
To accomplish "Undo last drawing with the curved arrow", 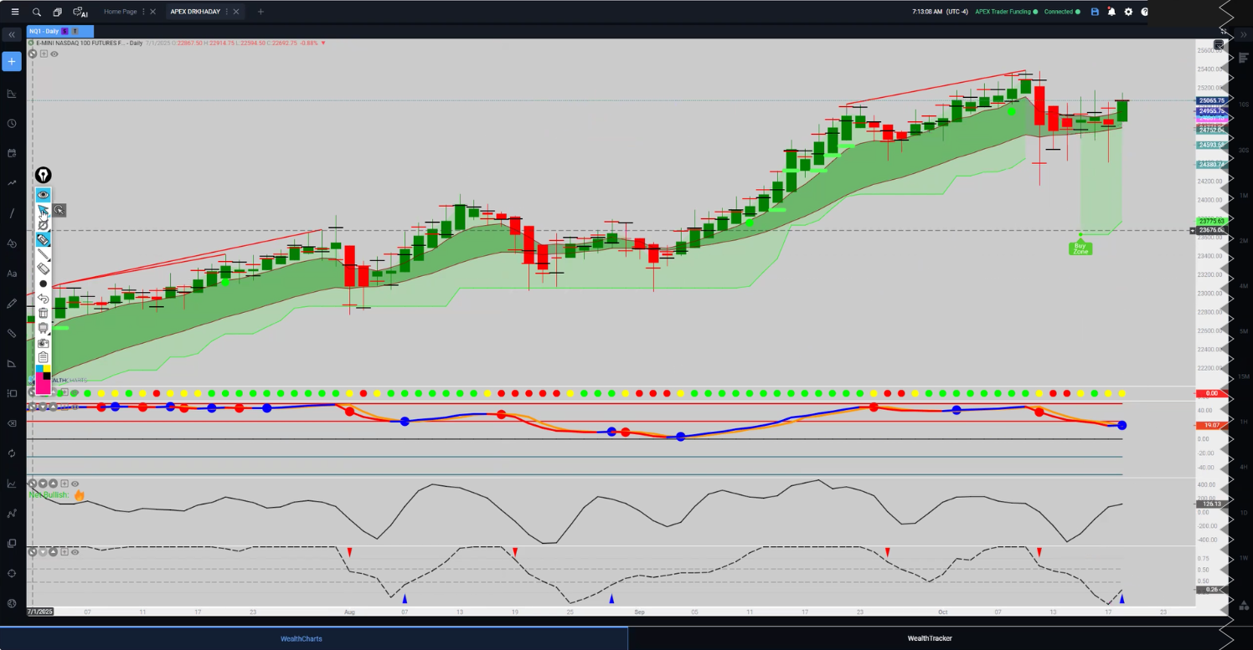I will tap(44, 299).
